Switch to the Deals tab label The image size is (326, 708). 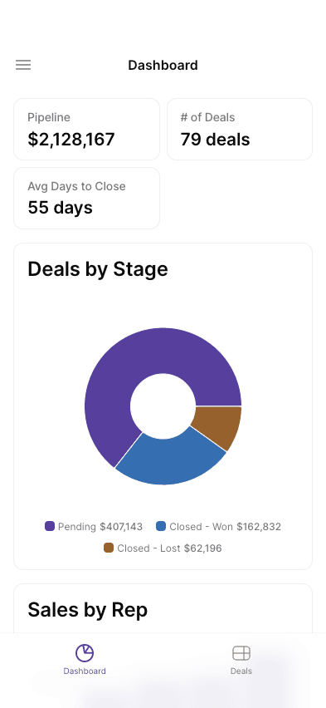(241, 671)
